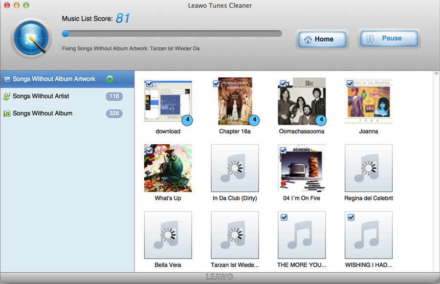440x284 pixels.
Task: Click the vertical scrollbar of the song grid
Action: pos(437,171)
